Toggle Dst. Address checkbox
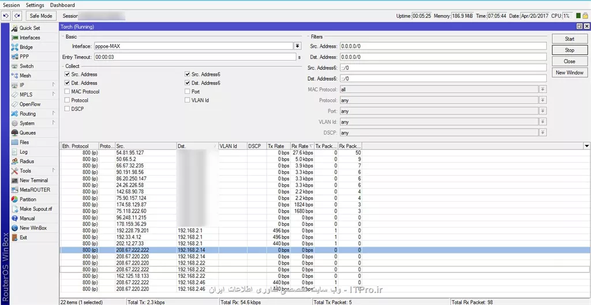Viewport: 591px width, 305px height. point(67,83)
